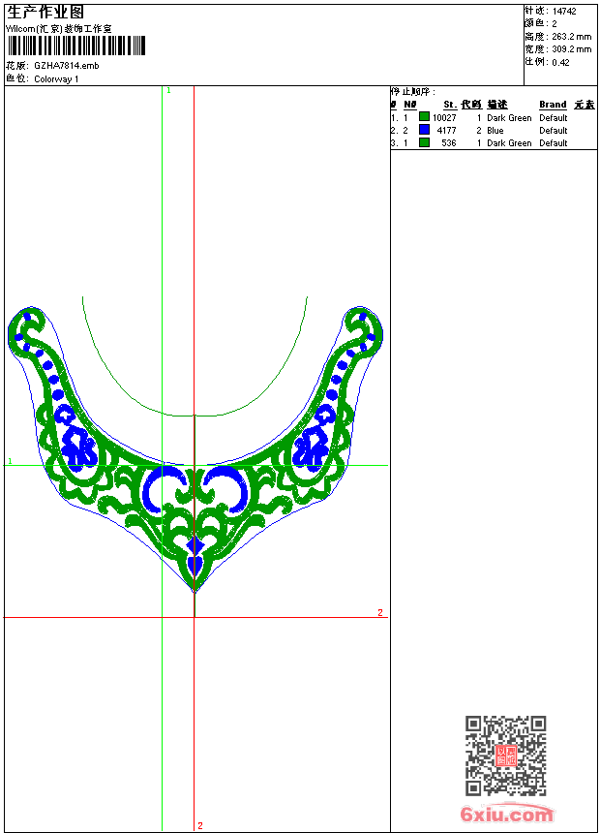Click the height value 263.2 mm

coord(571,37)
